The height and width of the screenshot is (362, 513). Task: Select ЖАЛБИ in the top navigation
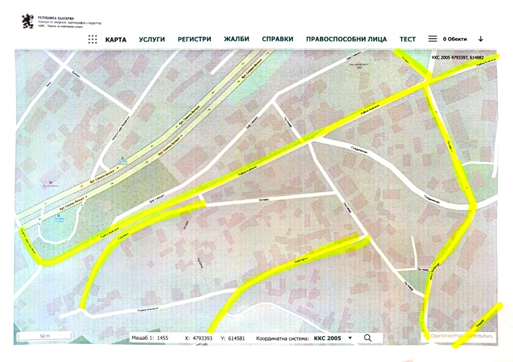236,40
